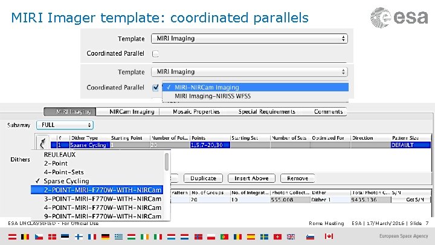Click the pencil edit icon beside dither table
Screen dimensions: 435x245
click(43, 143)
